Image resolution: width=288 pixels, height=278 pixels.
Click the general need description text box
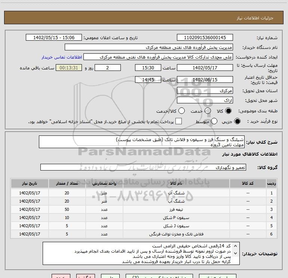tap(142, 142)
